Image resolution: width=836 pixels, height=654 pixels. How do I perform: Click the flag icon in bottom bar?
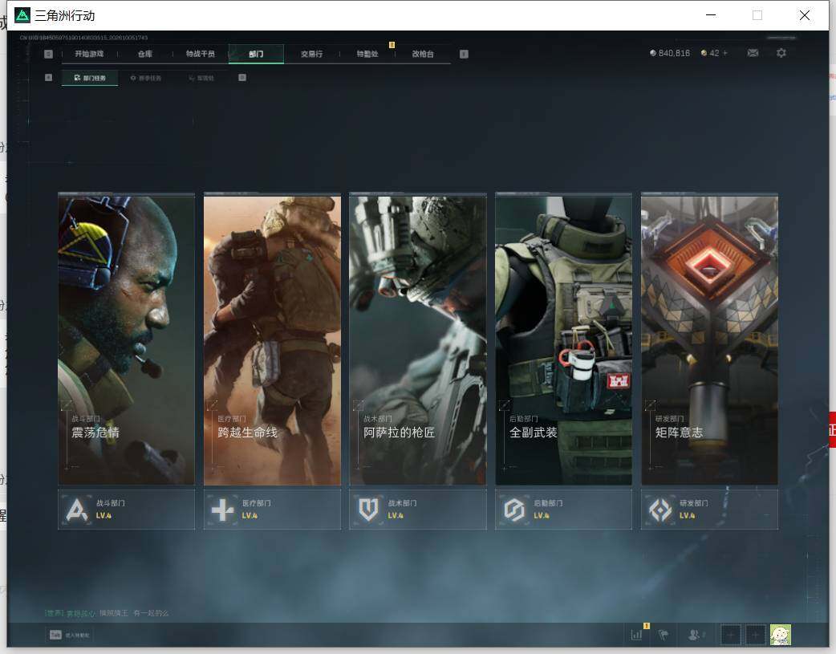(664, 634)
